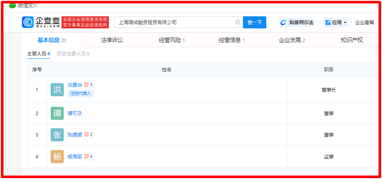The image size is (382, 179).
Task: Clear the search box with the X icon
Action: (238, 22)
